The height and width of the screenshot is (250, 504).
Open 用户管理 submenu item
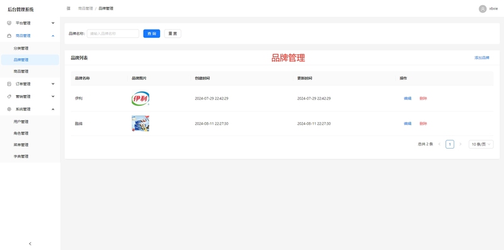[30, 122]
